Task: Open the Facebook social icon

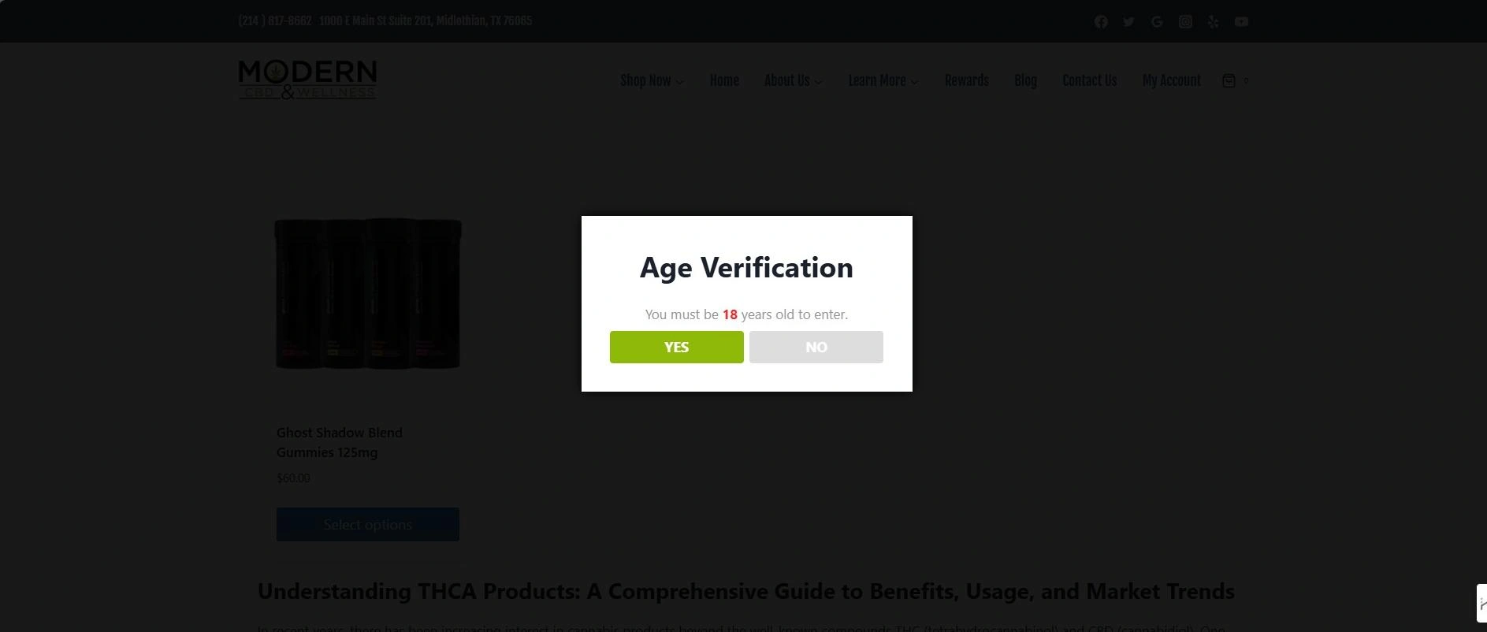Action: pos(1101,22)
